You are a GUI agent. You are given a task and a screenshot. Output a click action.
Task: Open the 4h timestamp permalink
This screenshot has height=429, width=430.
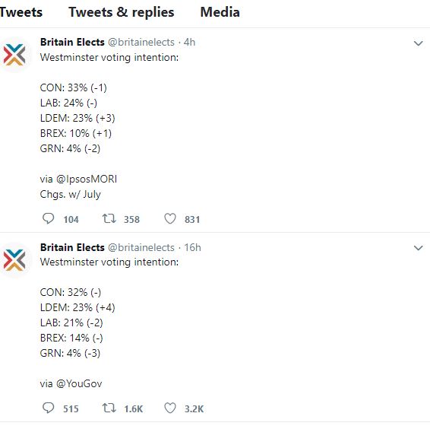[x=189, y=42]
